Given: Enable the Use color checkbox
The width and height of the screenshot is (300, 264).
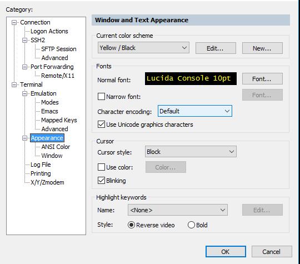Looking at the screenshot, I should coord(101,167).
